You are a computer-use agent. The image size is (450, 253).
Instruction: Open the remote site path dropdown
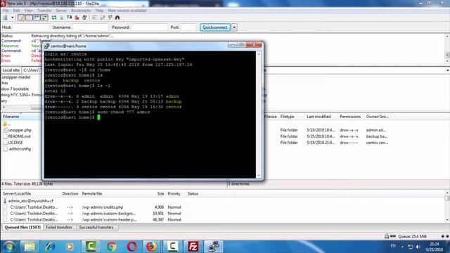(x=447, y=70)
